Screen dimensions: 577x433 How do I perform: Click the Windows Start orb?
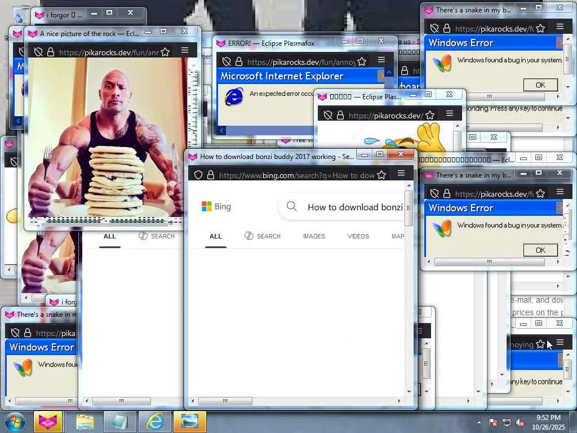coord(15,422)
